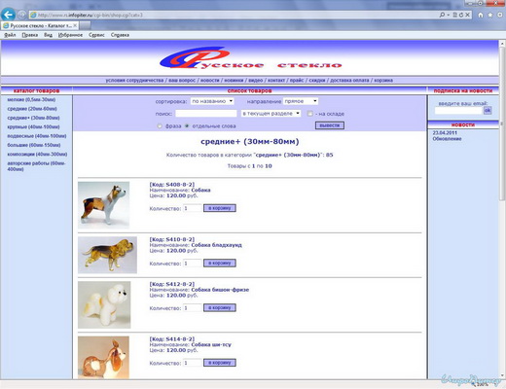506x389 pixels.
Task: Go back with the browser Back arrow
Action: coord(8,15)
